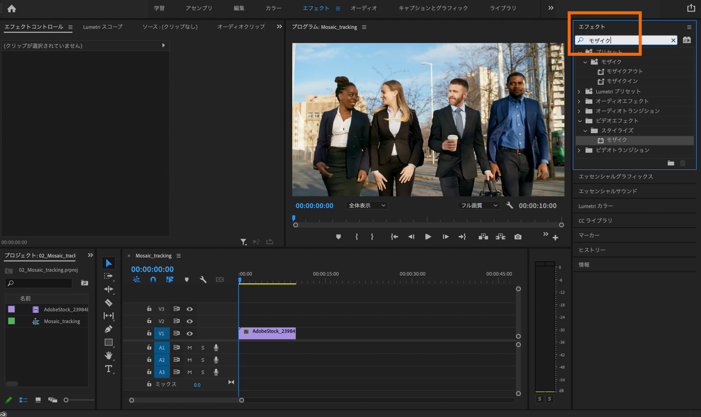This screenshot has height=417, width=701.
Task: Mute audio track A1
Action: 190,348
